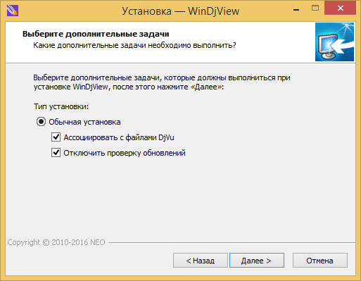The width and height of the screenshot is (361, 281).
Task: Cancel setup via the 'Отмена' button
Action: 320,261
